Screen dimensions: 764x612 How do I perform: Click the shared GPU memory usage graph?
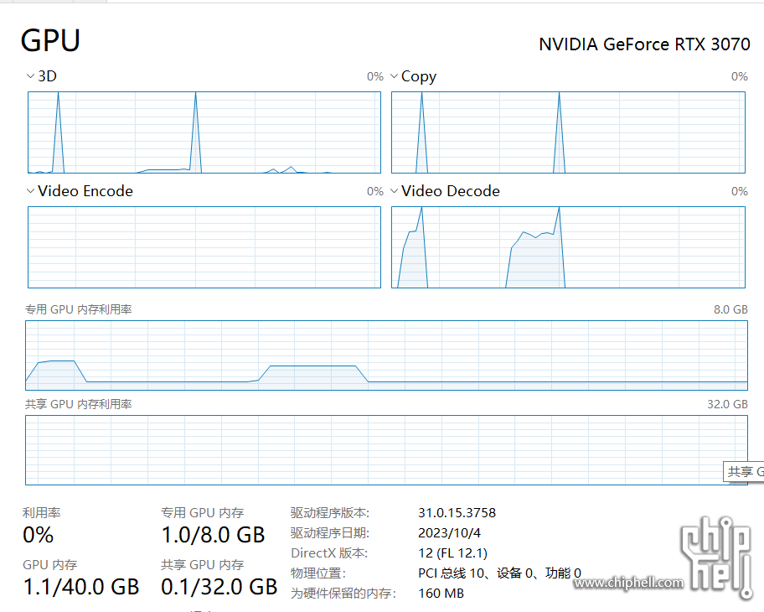point(386,450)
